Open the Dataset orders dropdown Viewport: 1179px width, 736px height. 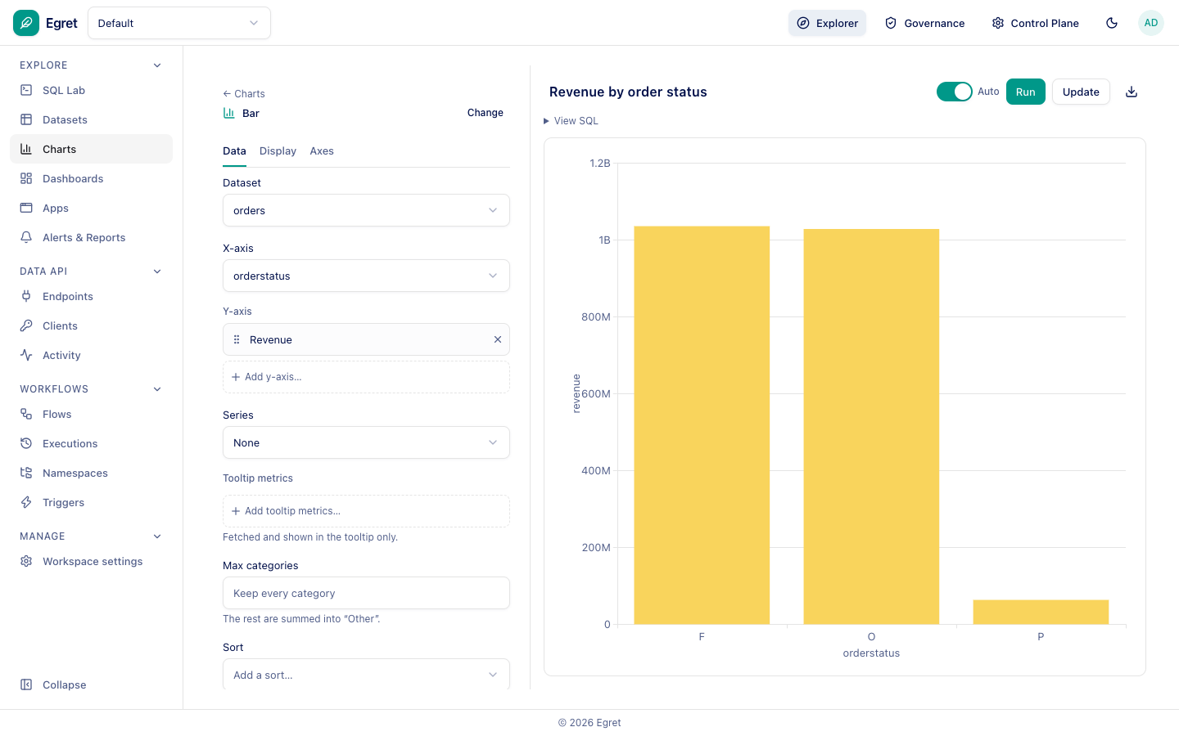coord(366,210)
